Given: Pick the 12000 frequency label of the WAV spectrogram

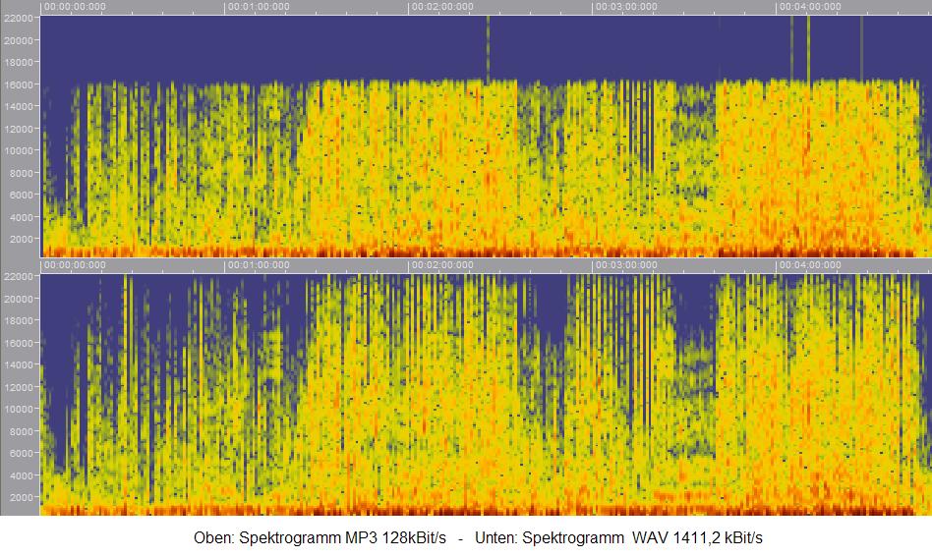Looking at the screenshot, I should tap(19, 387).
